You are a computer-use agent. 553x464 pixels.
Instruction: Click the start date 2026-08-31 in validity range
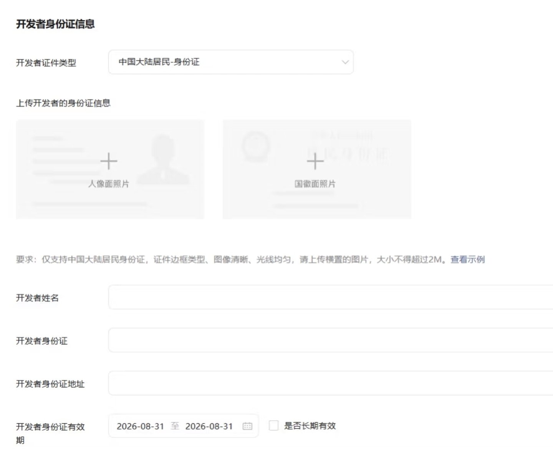140,426
